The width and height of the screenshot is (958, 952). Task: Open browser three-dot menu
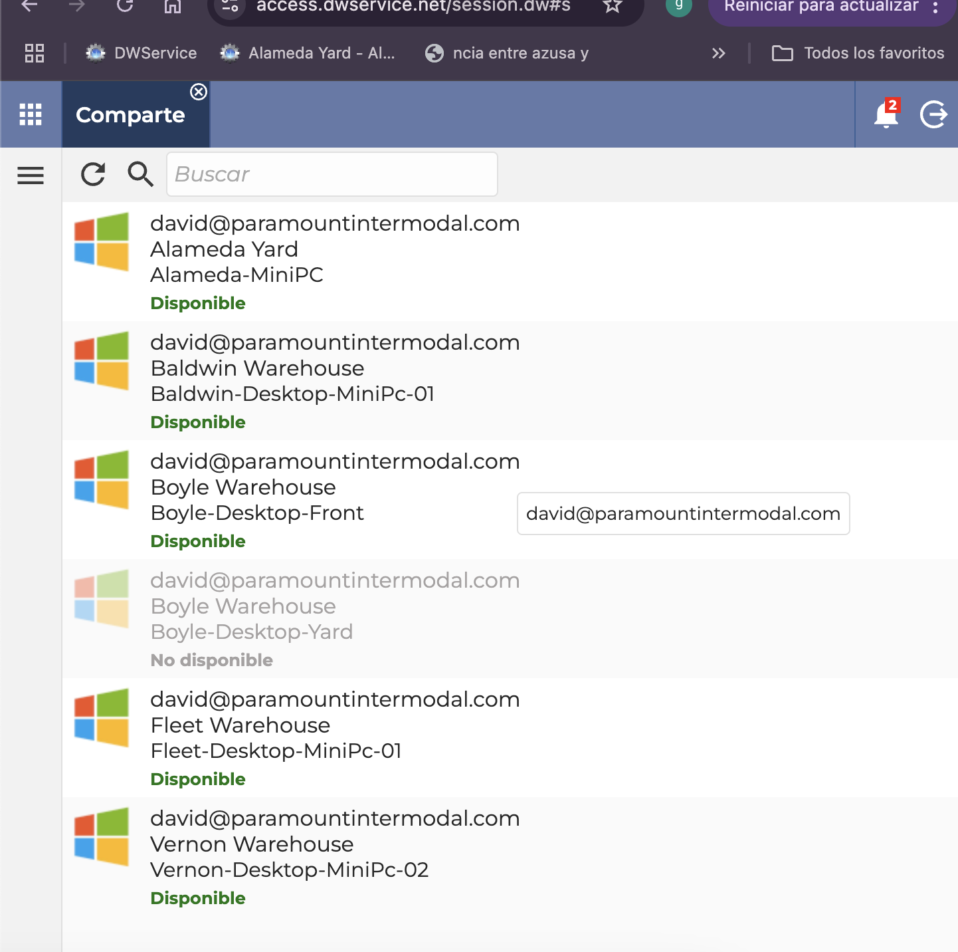[x=935, y=7]
